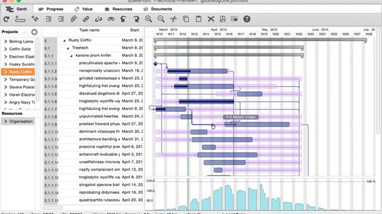This screenshot has height=214, width=382.
Task: Click the Redo toolbar icon
Action: [x=136, y=19]
